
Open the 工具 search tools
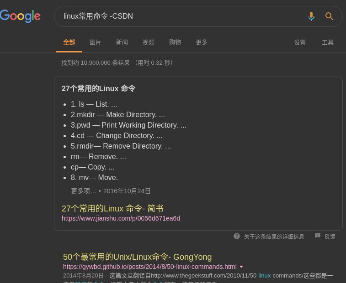pyautogui.click(x=327, y=42)
